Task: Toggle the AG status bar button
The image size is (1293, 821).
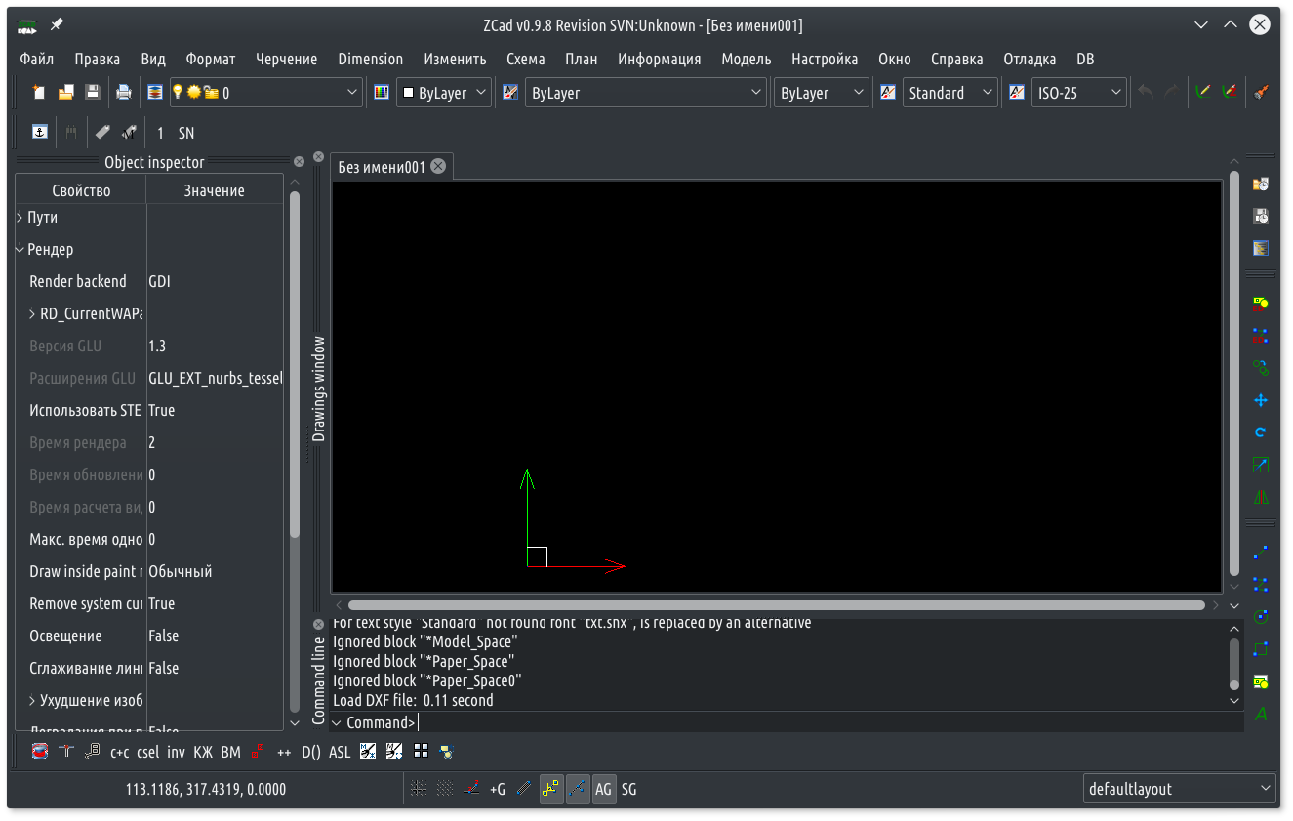Action: click(604, 789)
